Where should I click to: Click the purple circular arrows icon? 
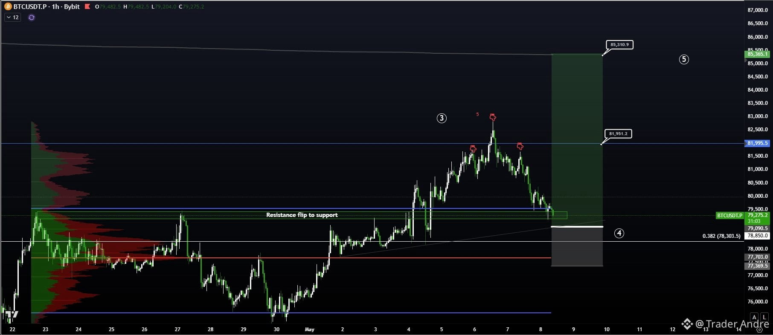tap(31, 17)
